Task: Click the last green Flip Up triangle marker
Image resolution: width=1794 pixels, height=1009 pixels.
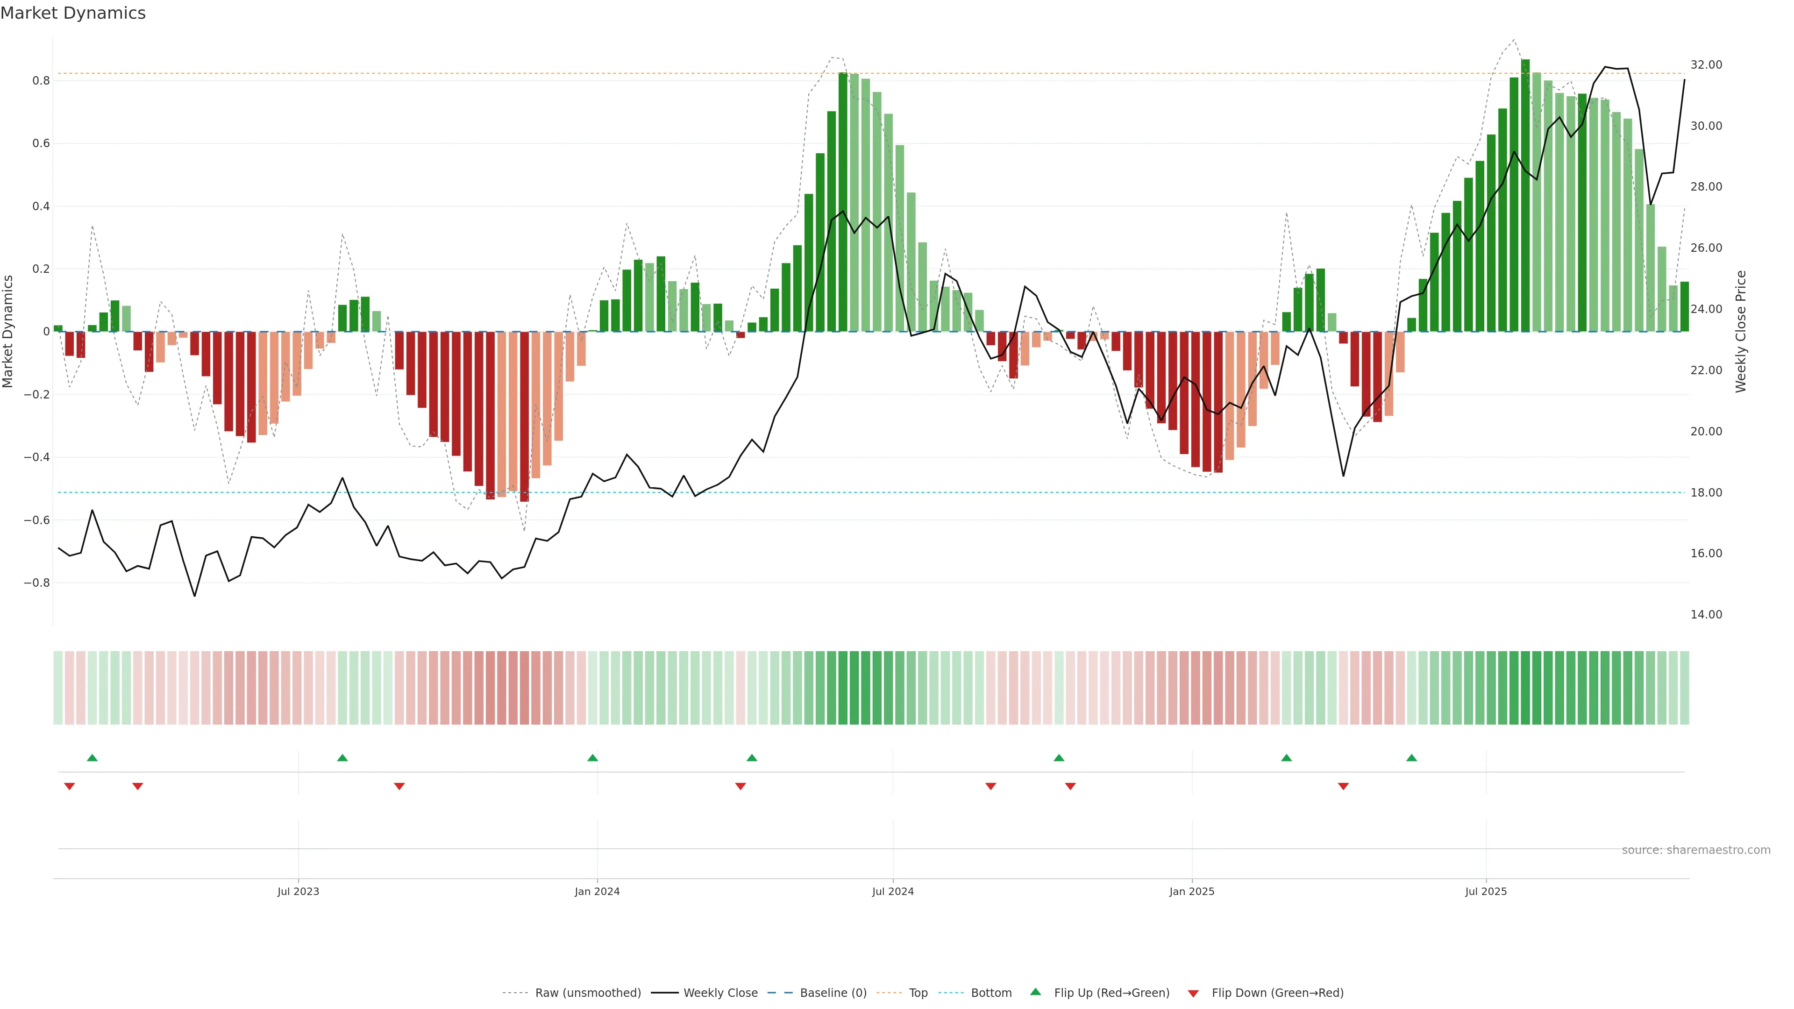Action: click(x=1411, y=758)
